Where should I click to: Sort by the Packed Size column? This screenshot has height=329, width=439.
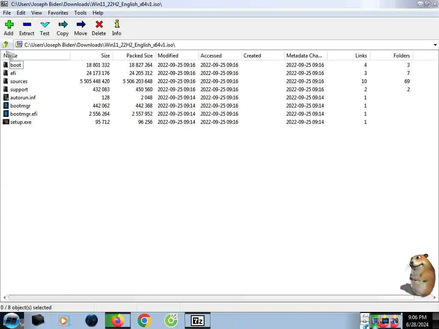click(x=134, y=56)
